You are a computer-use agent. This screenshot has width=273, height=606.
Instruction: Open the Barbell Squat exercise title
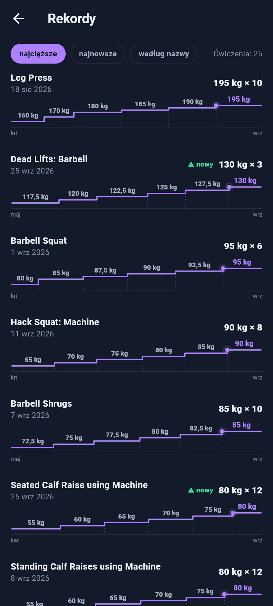coord(39,241)
